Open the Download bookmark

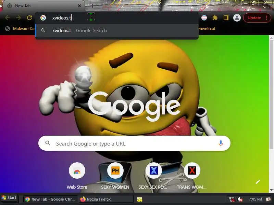click(x=207, y=29)
